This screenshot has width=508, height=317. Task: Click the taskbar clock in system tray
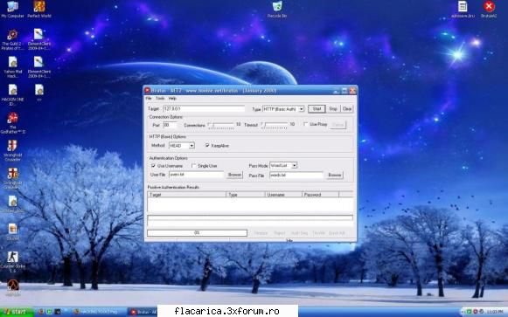pos(494,312)
